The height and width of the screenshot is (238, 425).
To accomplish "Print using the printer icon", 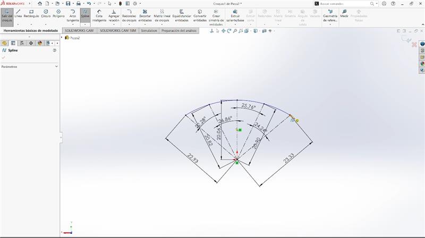I will pos(78,4).
